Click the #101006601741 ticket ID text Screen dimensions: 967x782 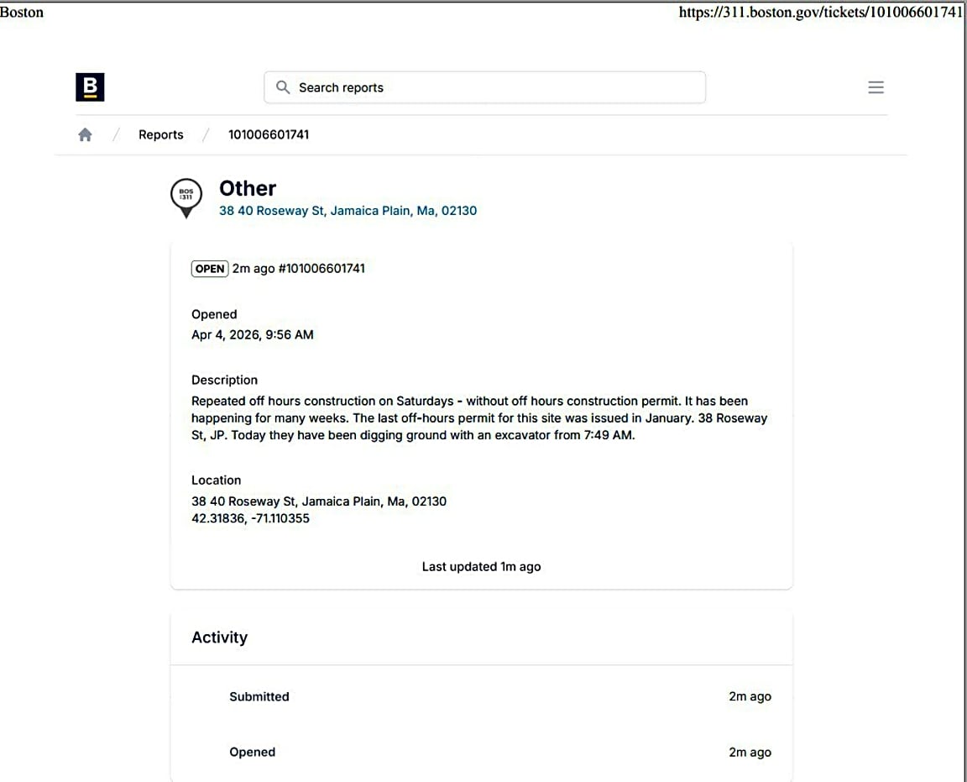[x=321, y=269]
